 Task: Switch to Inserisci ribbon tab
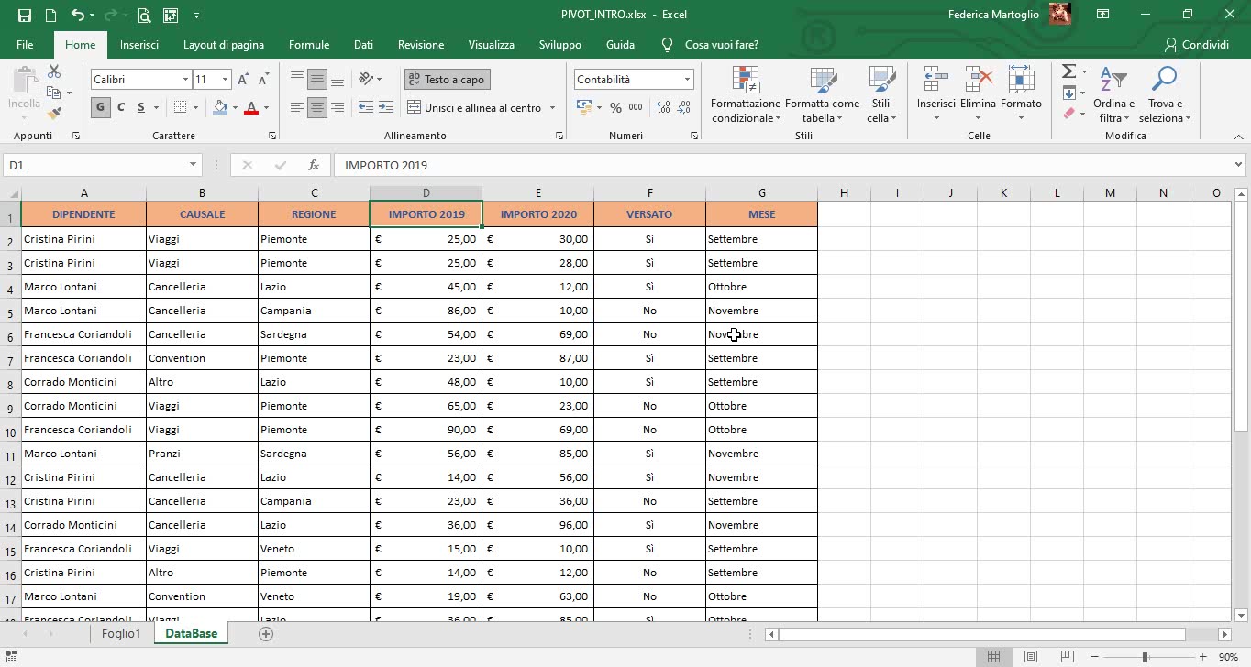[x=138, y=44]
